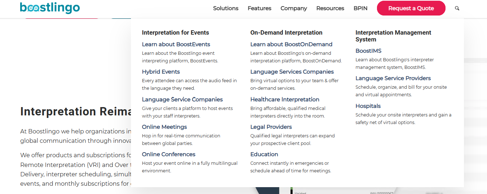
Task: Open the Solutions menu
Action: [x=225, y=8]
